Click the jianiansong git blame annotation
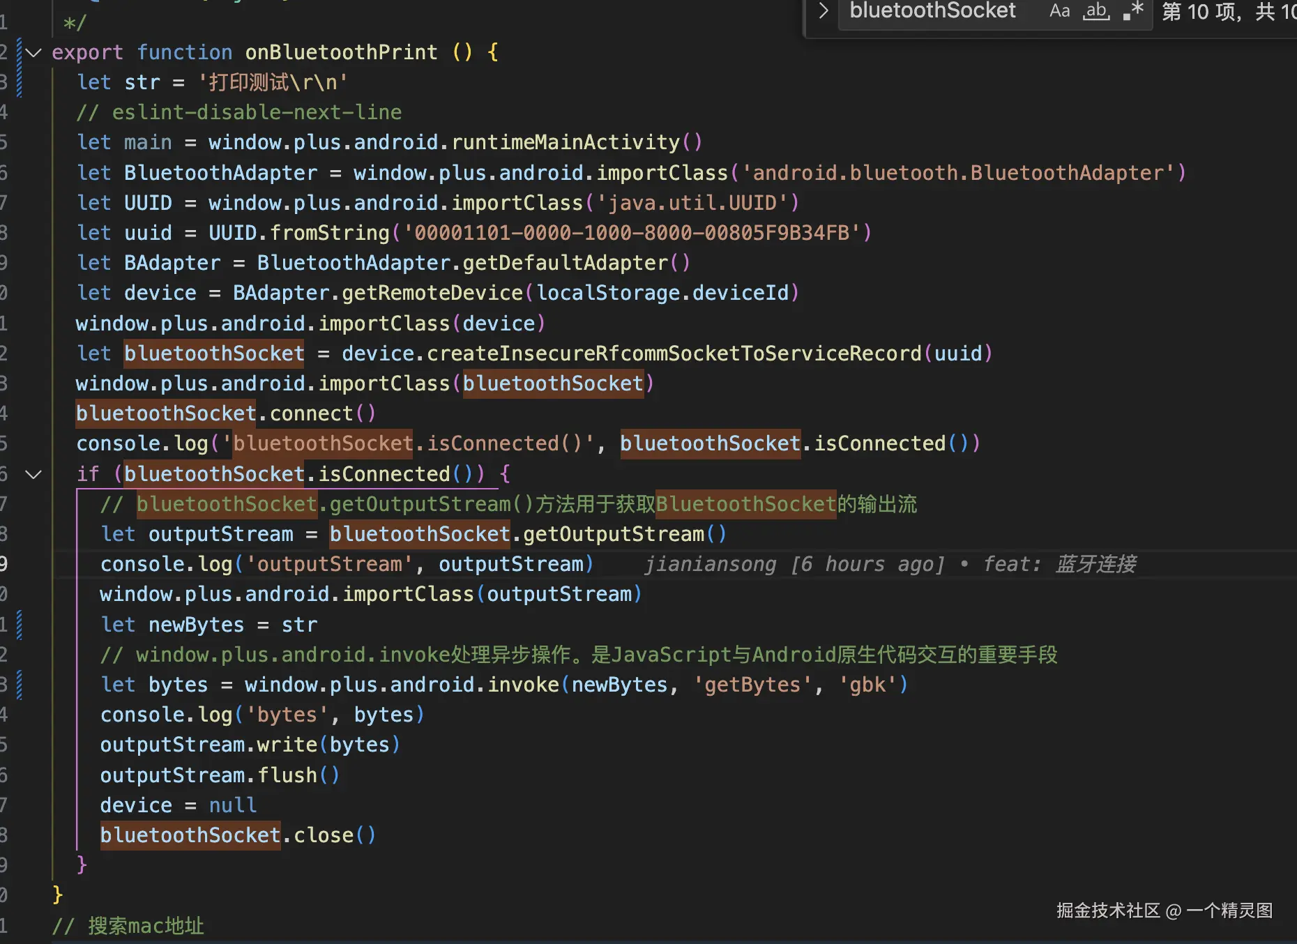The width and height of the screenshot is (1297, 944). 890,564
